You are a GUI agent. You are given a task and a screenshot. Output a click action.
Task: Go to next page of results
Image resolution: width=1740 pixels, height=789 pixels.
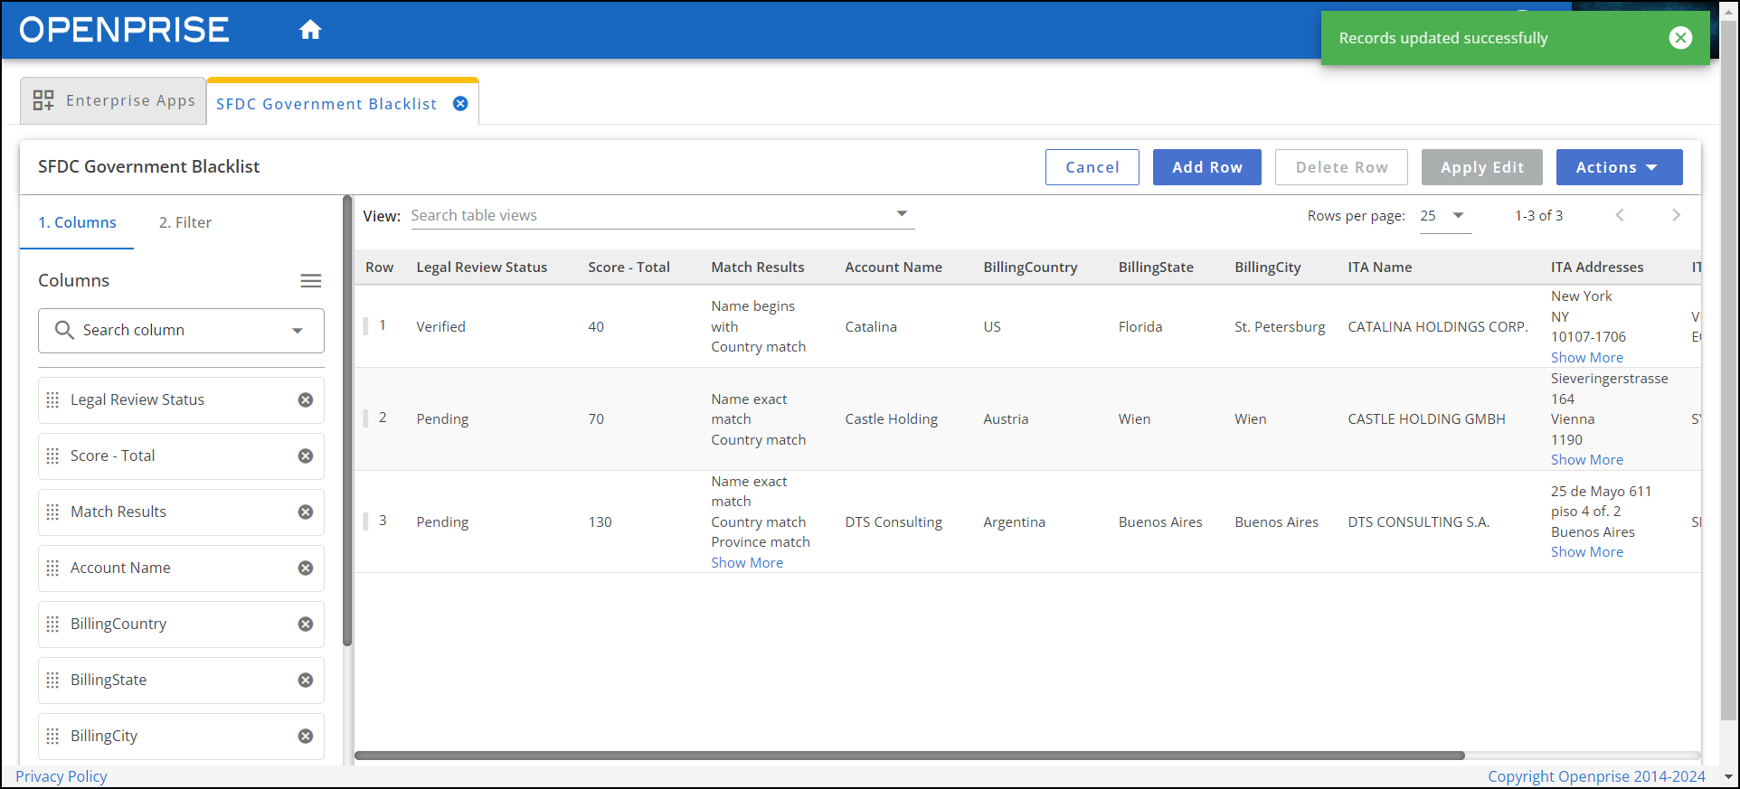pyautogui.click(x=1675, y=215)
